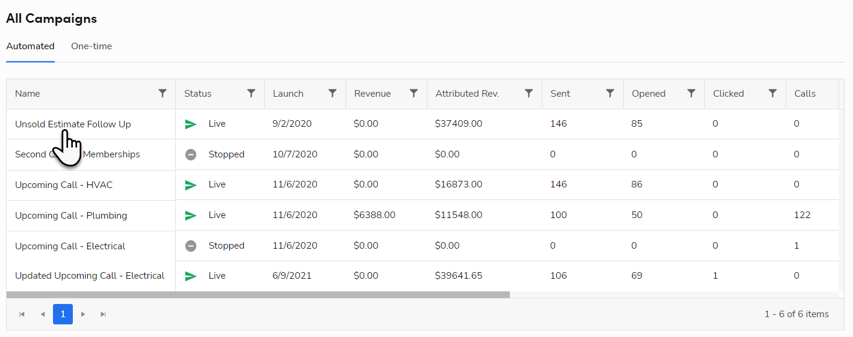Open Updated Upcoming Call - Electrical campaign

click(90, 276)
